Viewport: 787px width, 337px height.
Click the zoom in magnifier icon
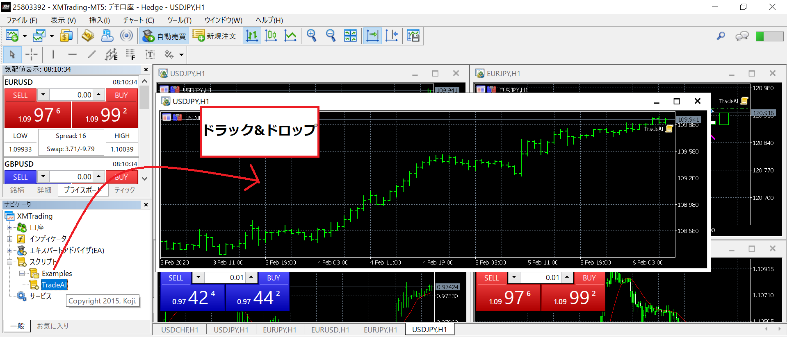[x=312, y=36]
